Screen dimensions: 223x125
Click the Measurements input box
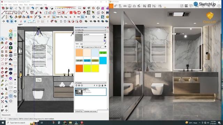[x=25, y=115]
